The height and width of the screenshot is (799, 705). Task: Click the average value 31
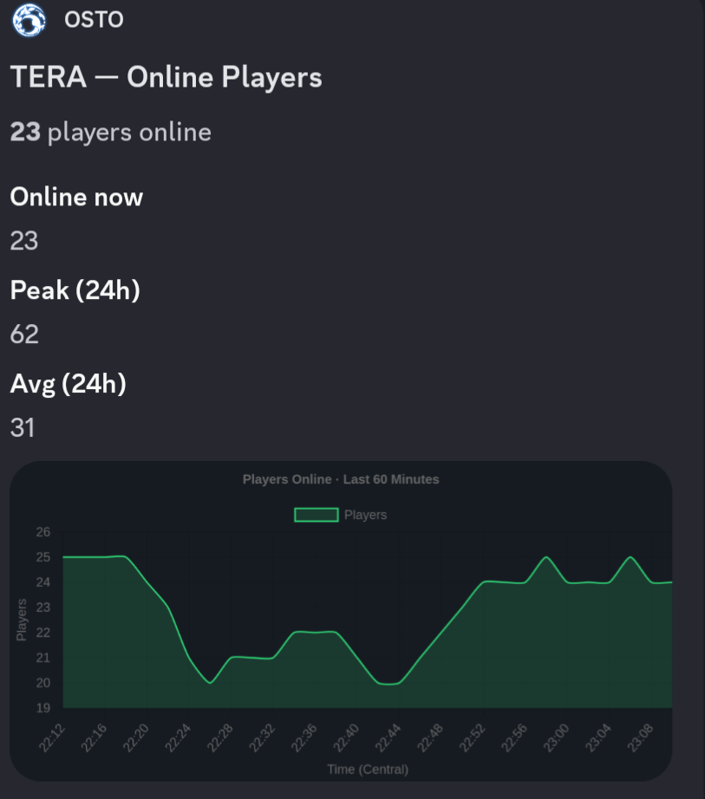tap(23, 427)
